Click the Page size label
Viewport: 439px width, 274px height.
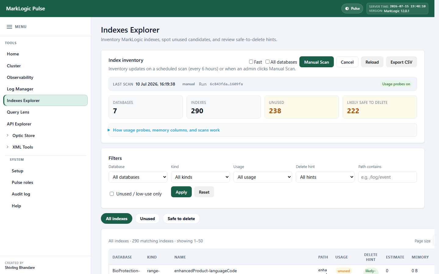coord(423,241)
